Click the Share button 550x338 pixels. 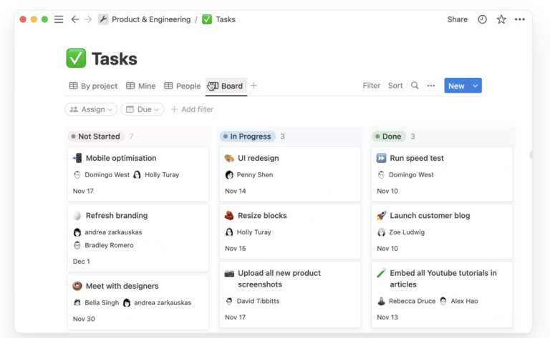pyautogui.click(x=457, y=19)
